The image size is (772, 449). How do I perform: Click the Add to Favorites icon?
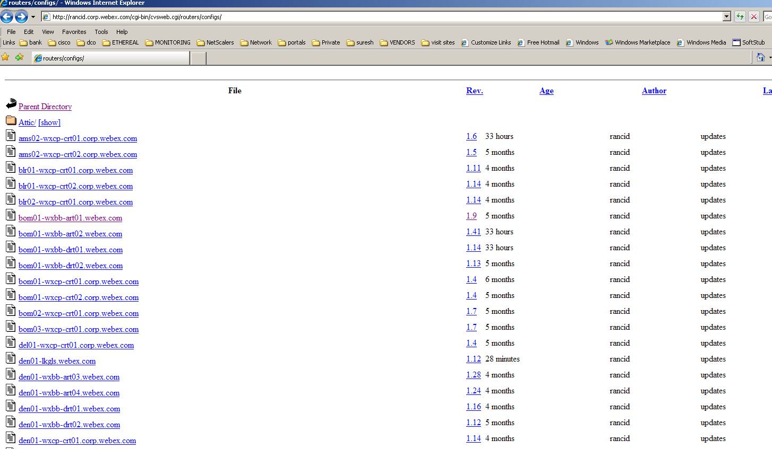click(x=19, y=57)
